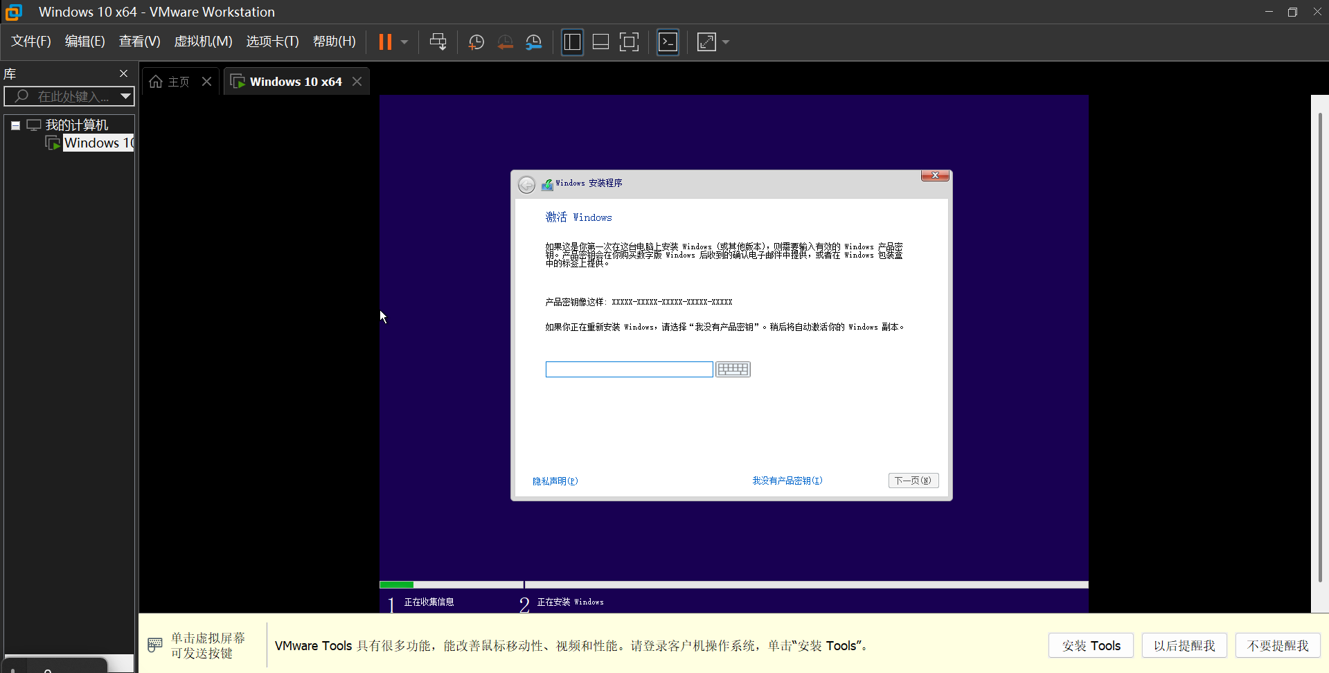
Task: Show the tab thumbnail bar
Action: coord(600,42)
